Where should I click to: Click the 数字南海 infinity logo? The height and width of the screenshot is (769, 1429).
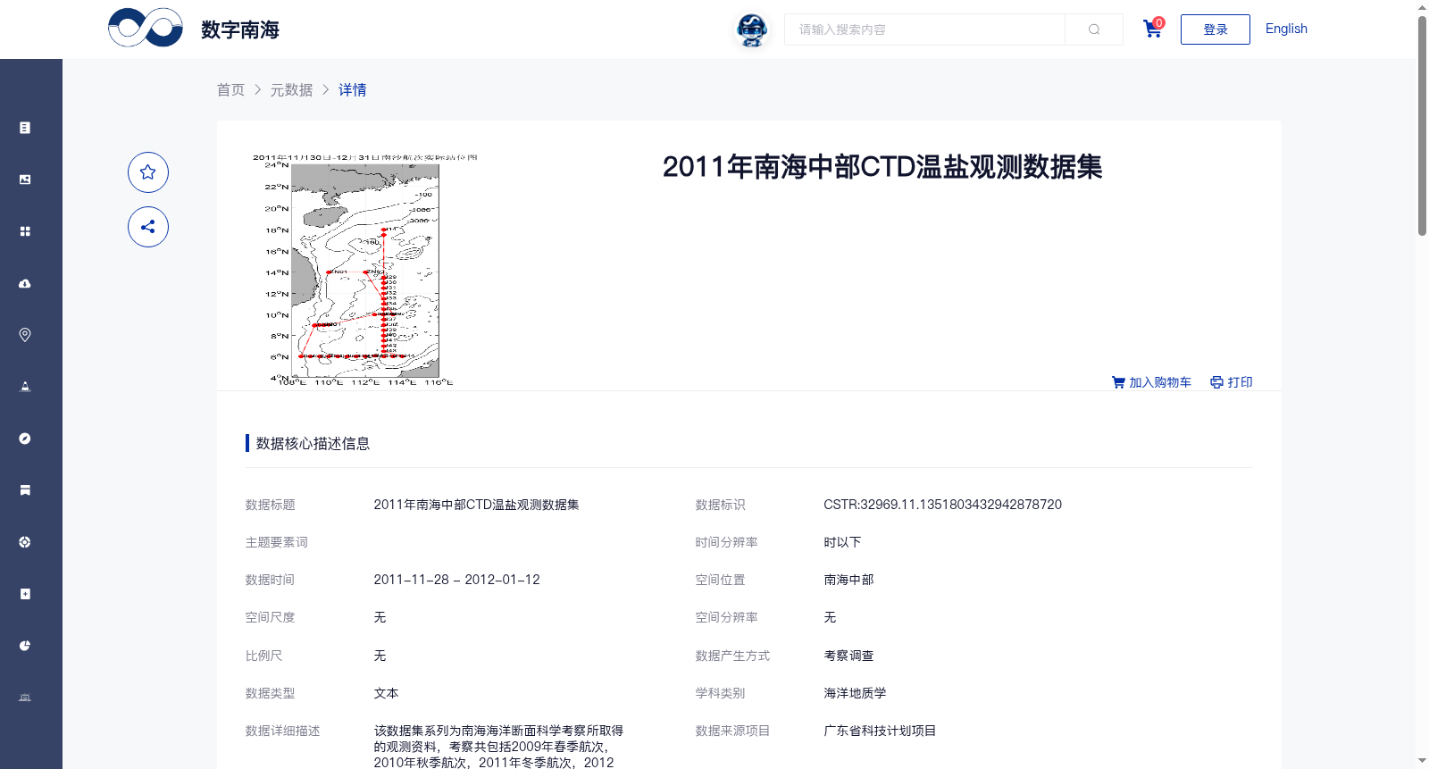tap(146, 28)
